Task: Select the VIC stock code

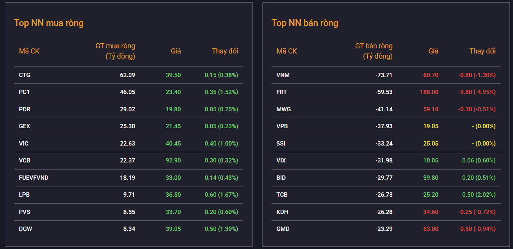Action: (24, 144)
